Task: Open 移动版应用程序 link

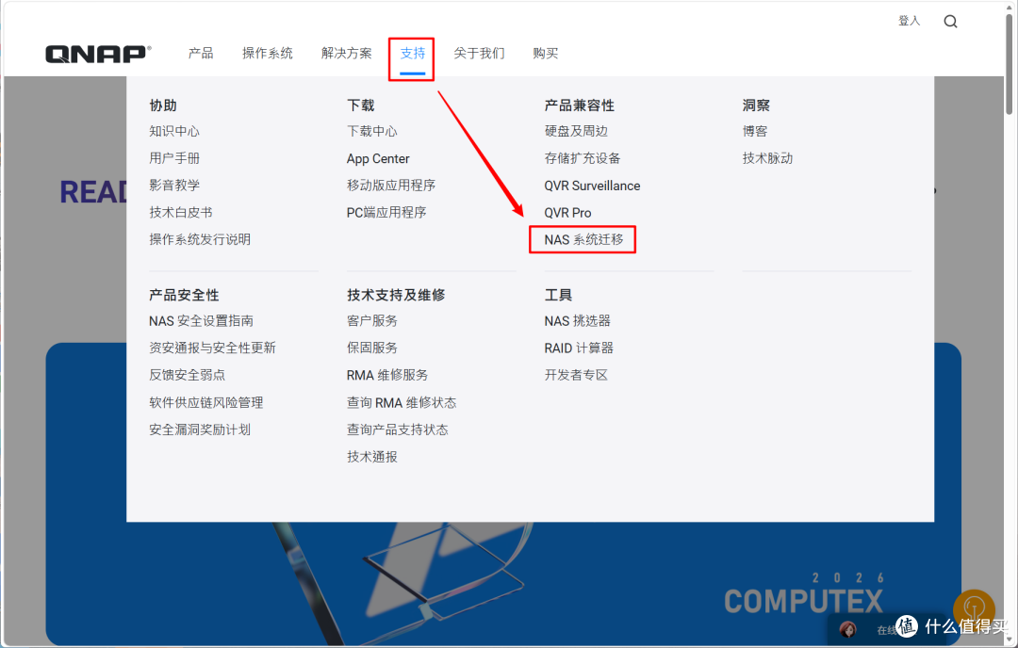Action: [391, 186]
